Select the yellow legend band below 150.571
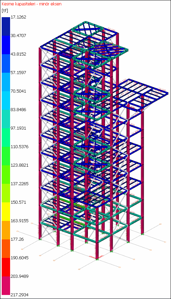 click(x=6, y=211)
